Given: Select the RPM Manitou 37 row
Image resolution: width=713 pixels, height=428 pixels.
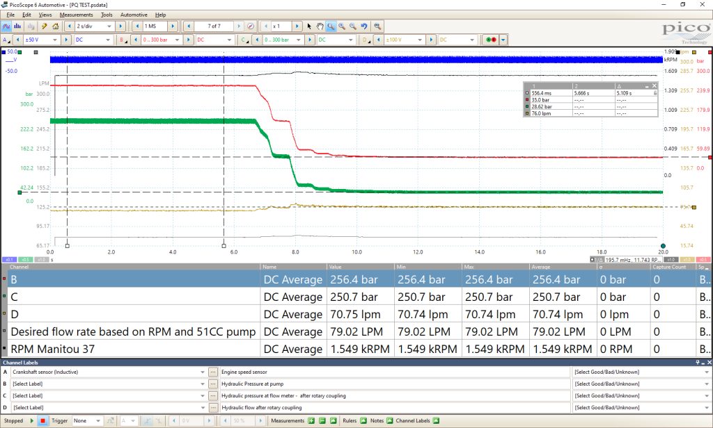Looking at the screenshot, I should [357, 349].
